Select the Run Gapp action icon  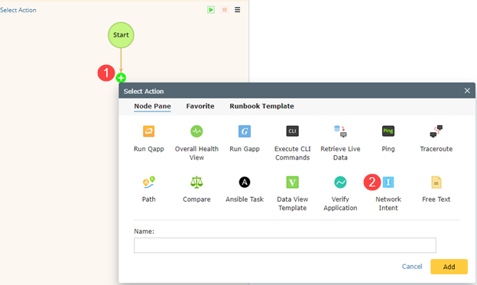point(245,131)
